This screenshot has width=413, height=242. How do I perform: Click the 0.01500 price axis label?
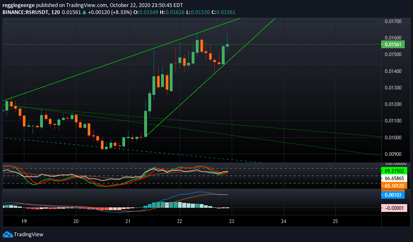[393, 54]
